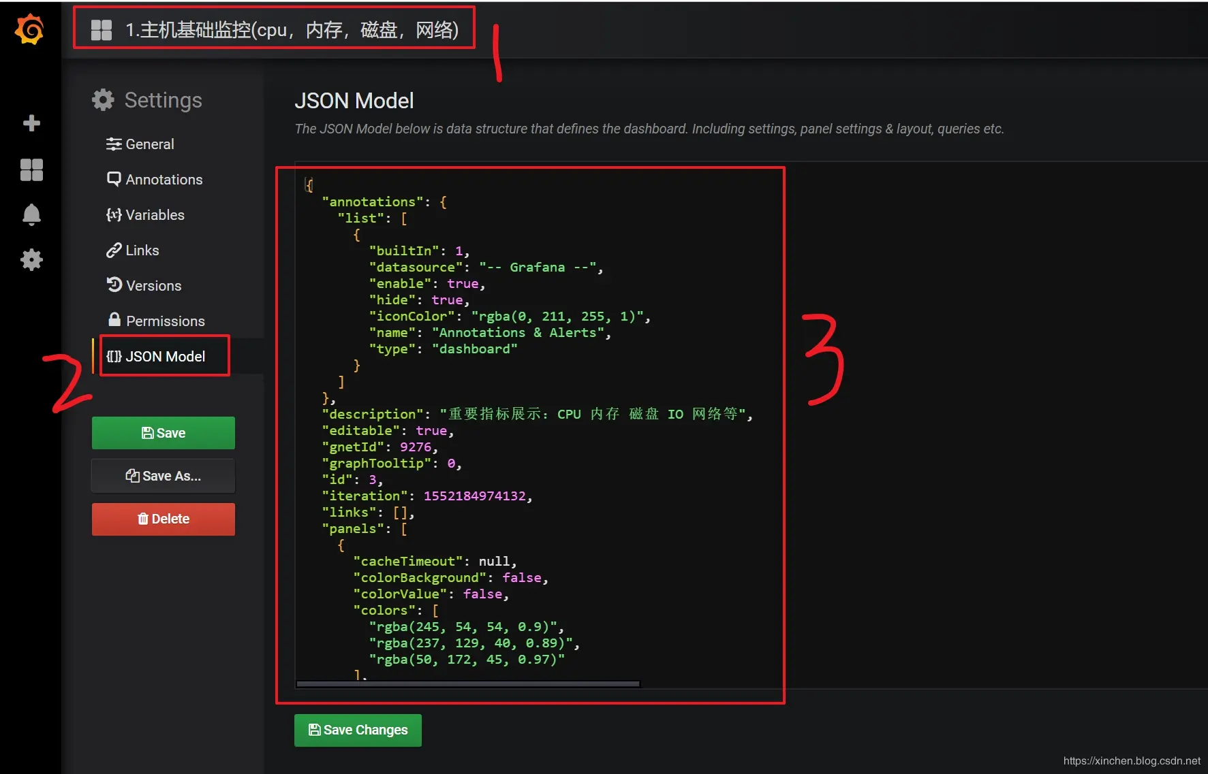This screenshot has width=1208, height=774.
Task: Click the Annotations comment icon
Action: click(x=114, y=179)
